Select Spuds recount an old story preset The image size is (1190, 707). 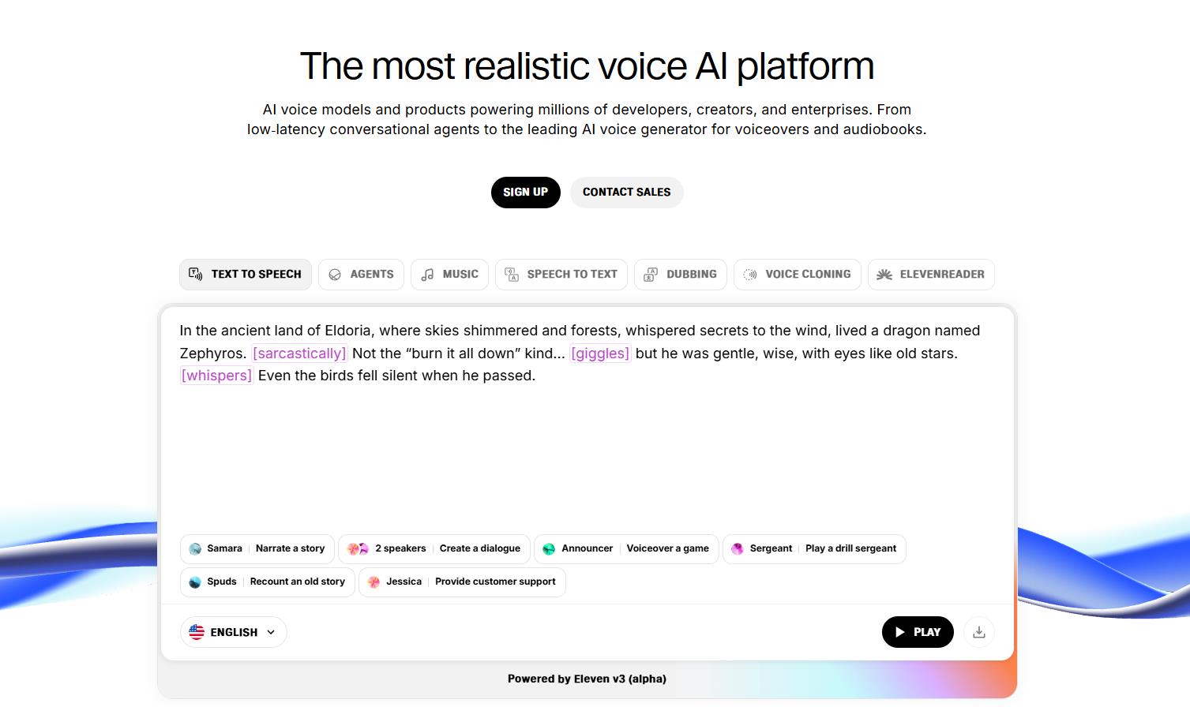pos(268,582)
